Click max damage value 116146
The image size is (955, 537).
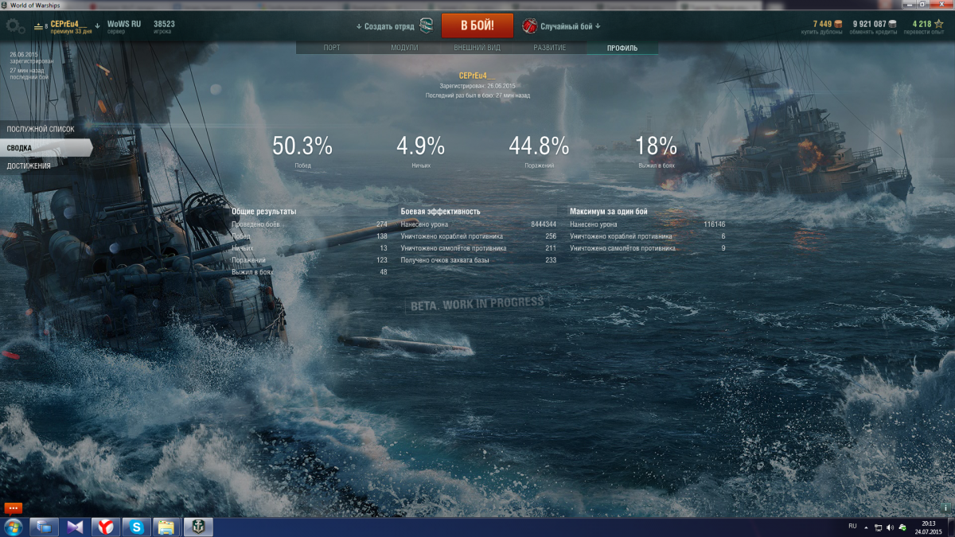pos(715,224)
